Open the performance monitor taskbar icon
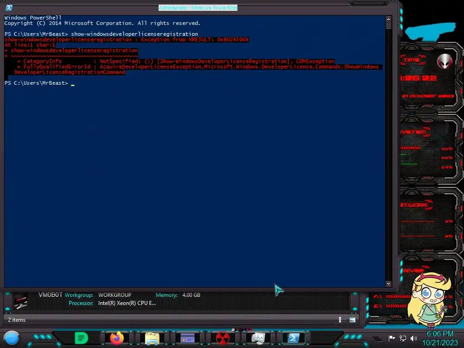The image size is (464, 348). pyautogui.click(x=258, y=338)
